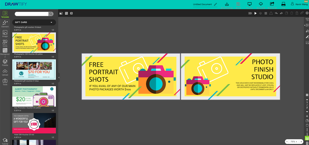The width and height of the screenshot is (309, 145).
Task: Play the animation with the play button
Action: pyautogui.click(x=255, y=13)
